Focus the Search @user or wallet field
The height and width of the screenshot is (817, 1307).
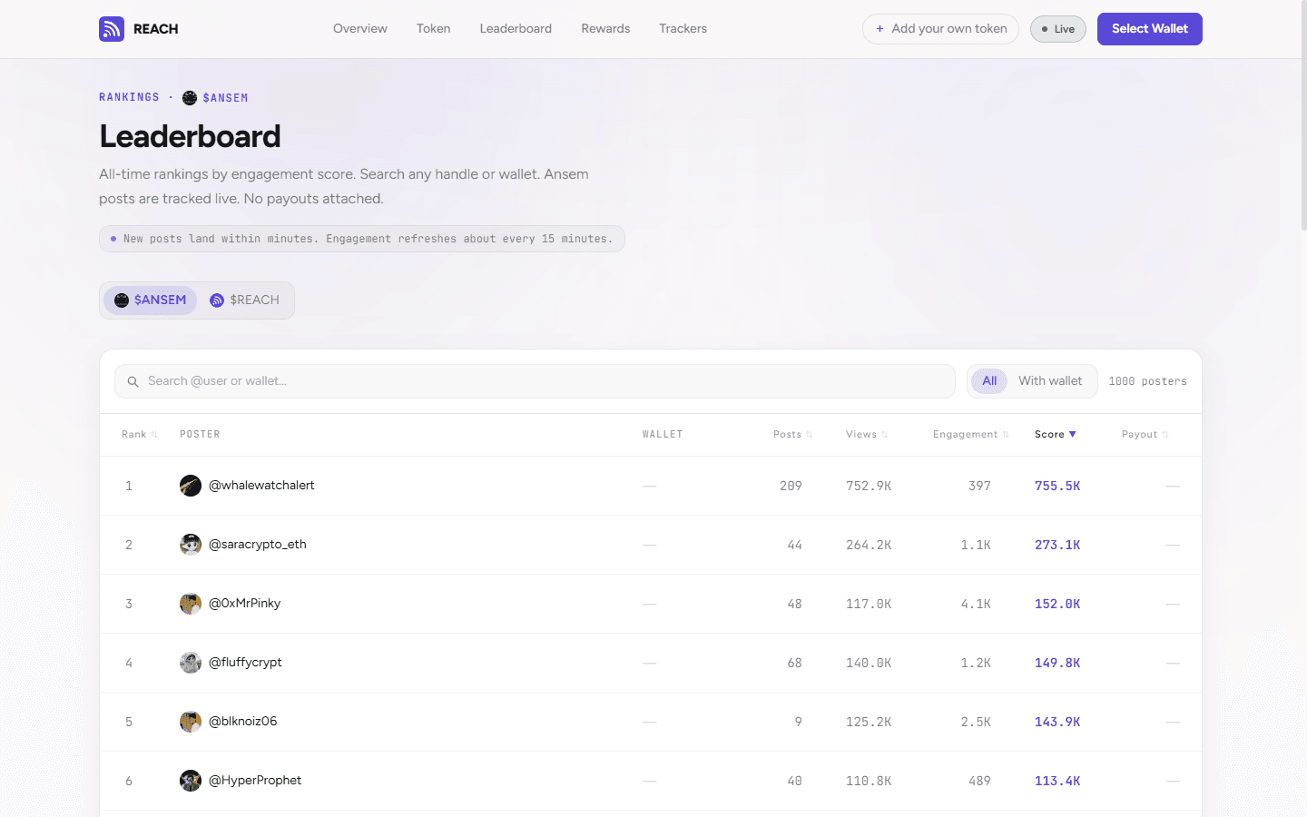point(535,381)
